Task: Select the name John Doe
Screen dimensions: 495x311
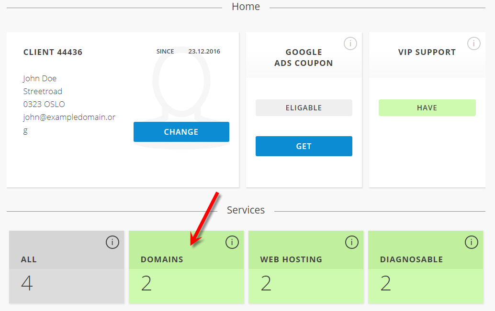Action: [x=40, y=78]
